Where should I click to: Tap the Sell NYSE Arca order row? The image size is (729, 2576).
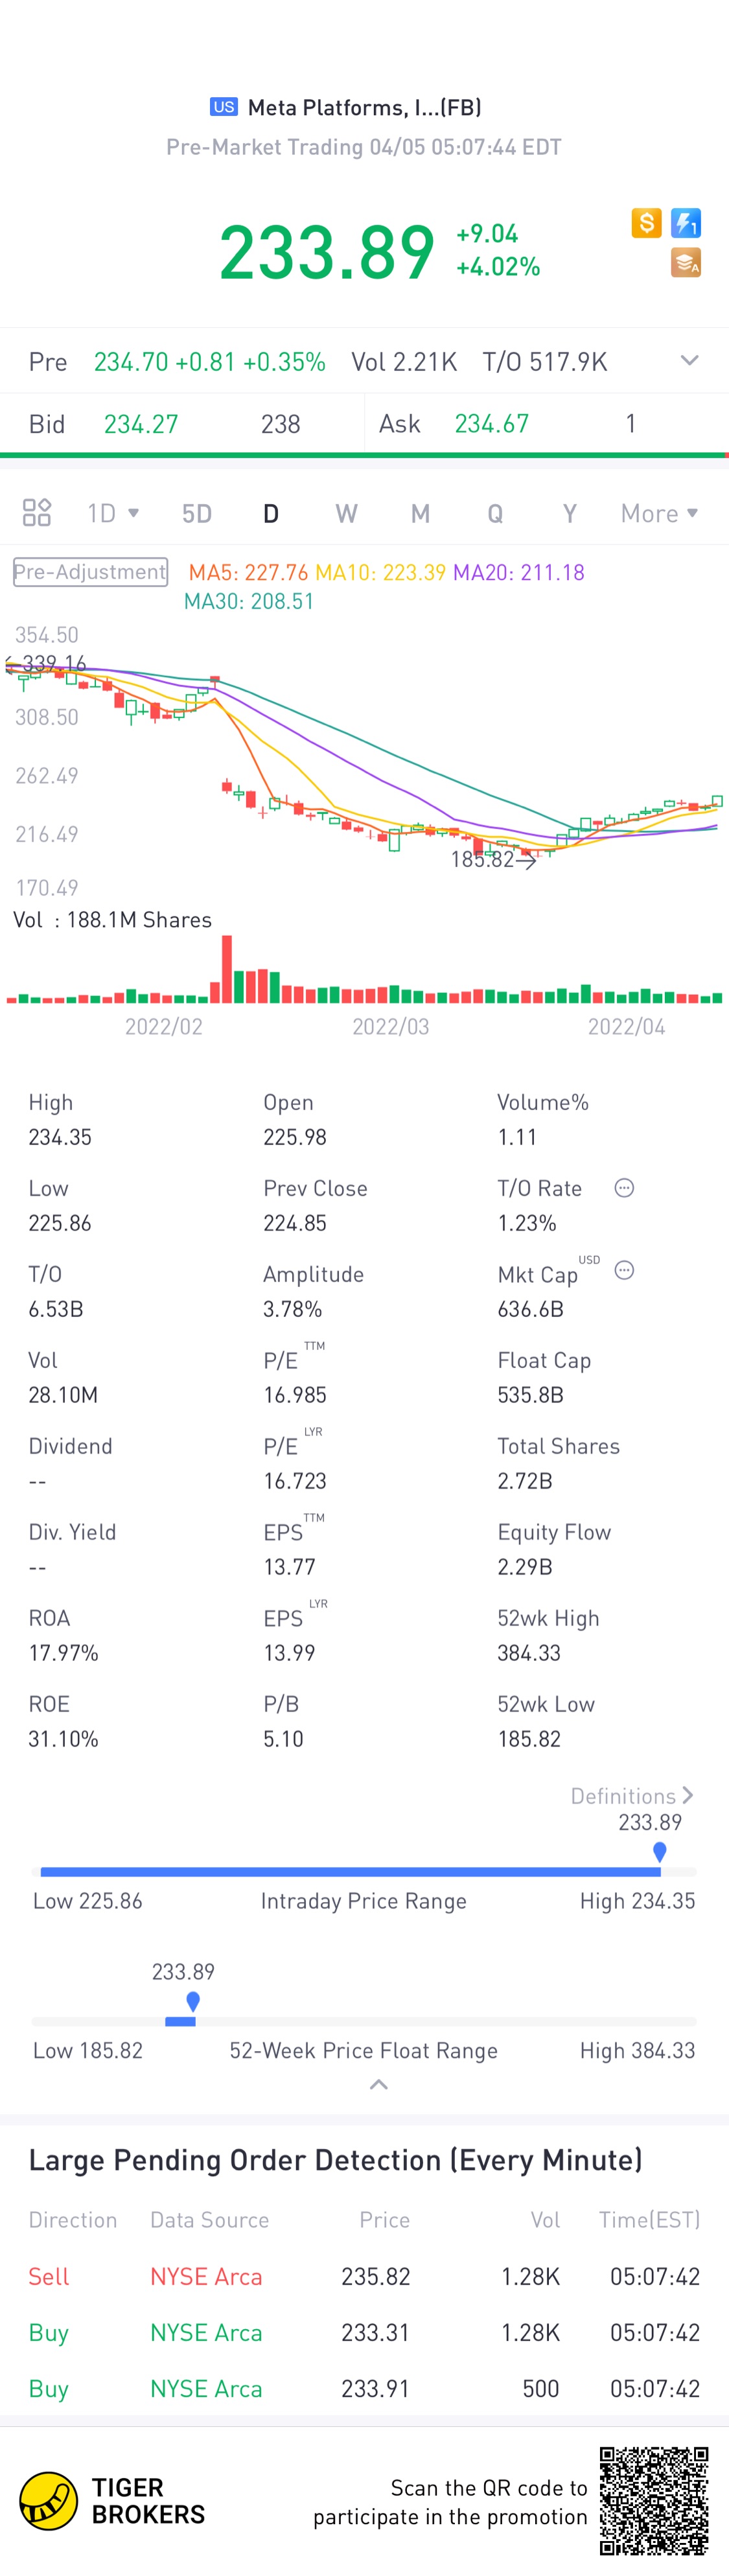364,2276
